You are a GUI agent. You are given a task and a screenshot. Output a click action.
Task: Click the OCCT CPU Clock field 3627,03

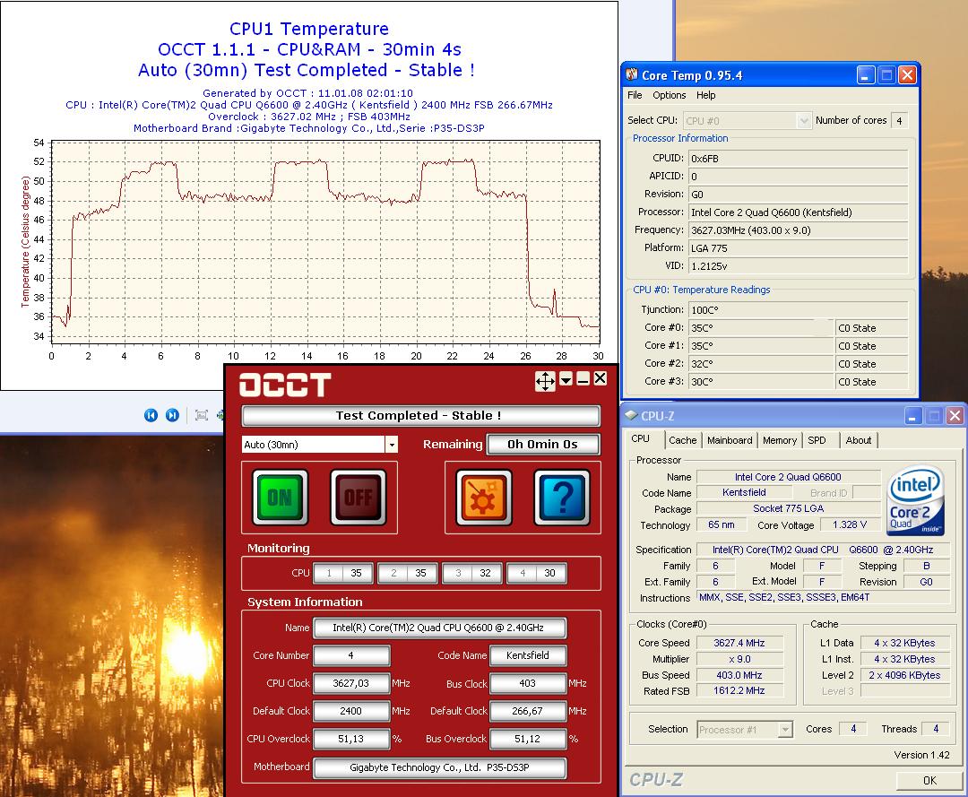[x=351, y=683]
